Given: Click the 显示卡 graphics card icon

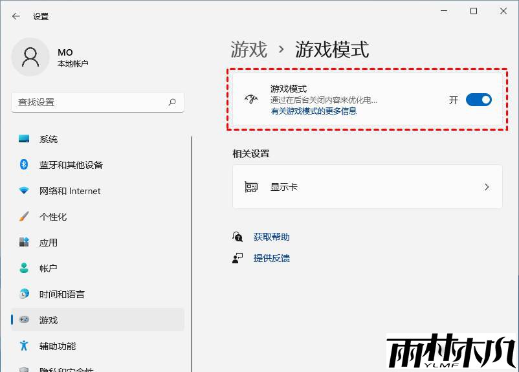Looking at the screenshot, I should click(x=251, y=187).
